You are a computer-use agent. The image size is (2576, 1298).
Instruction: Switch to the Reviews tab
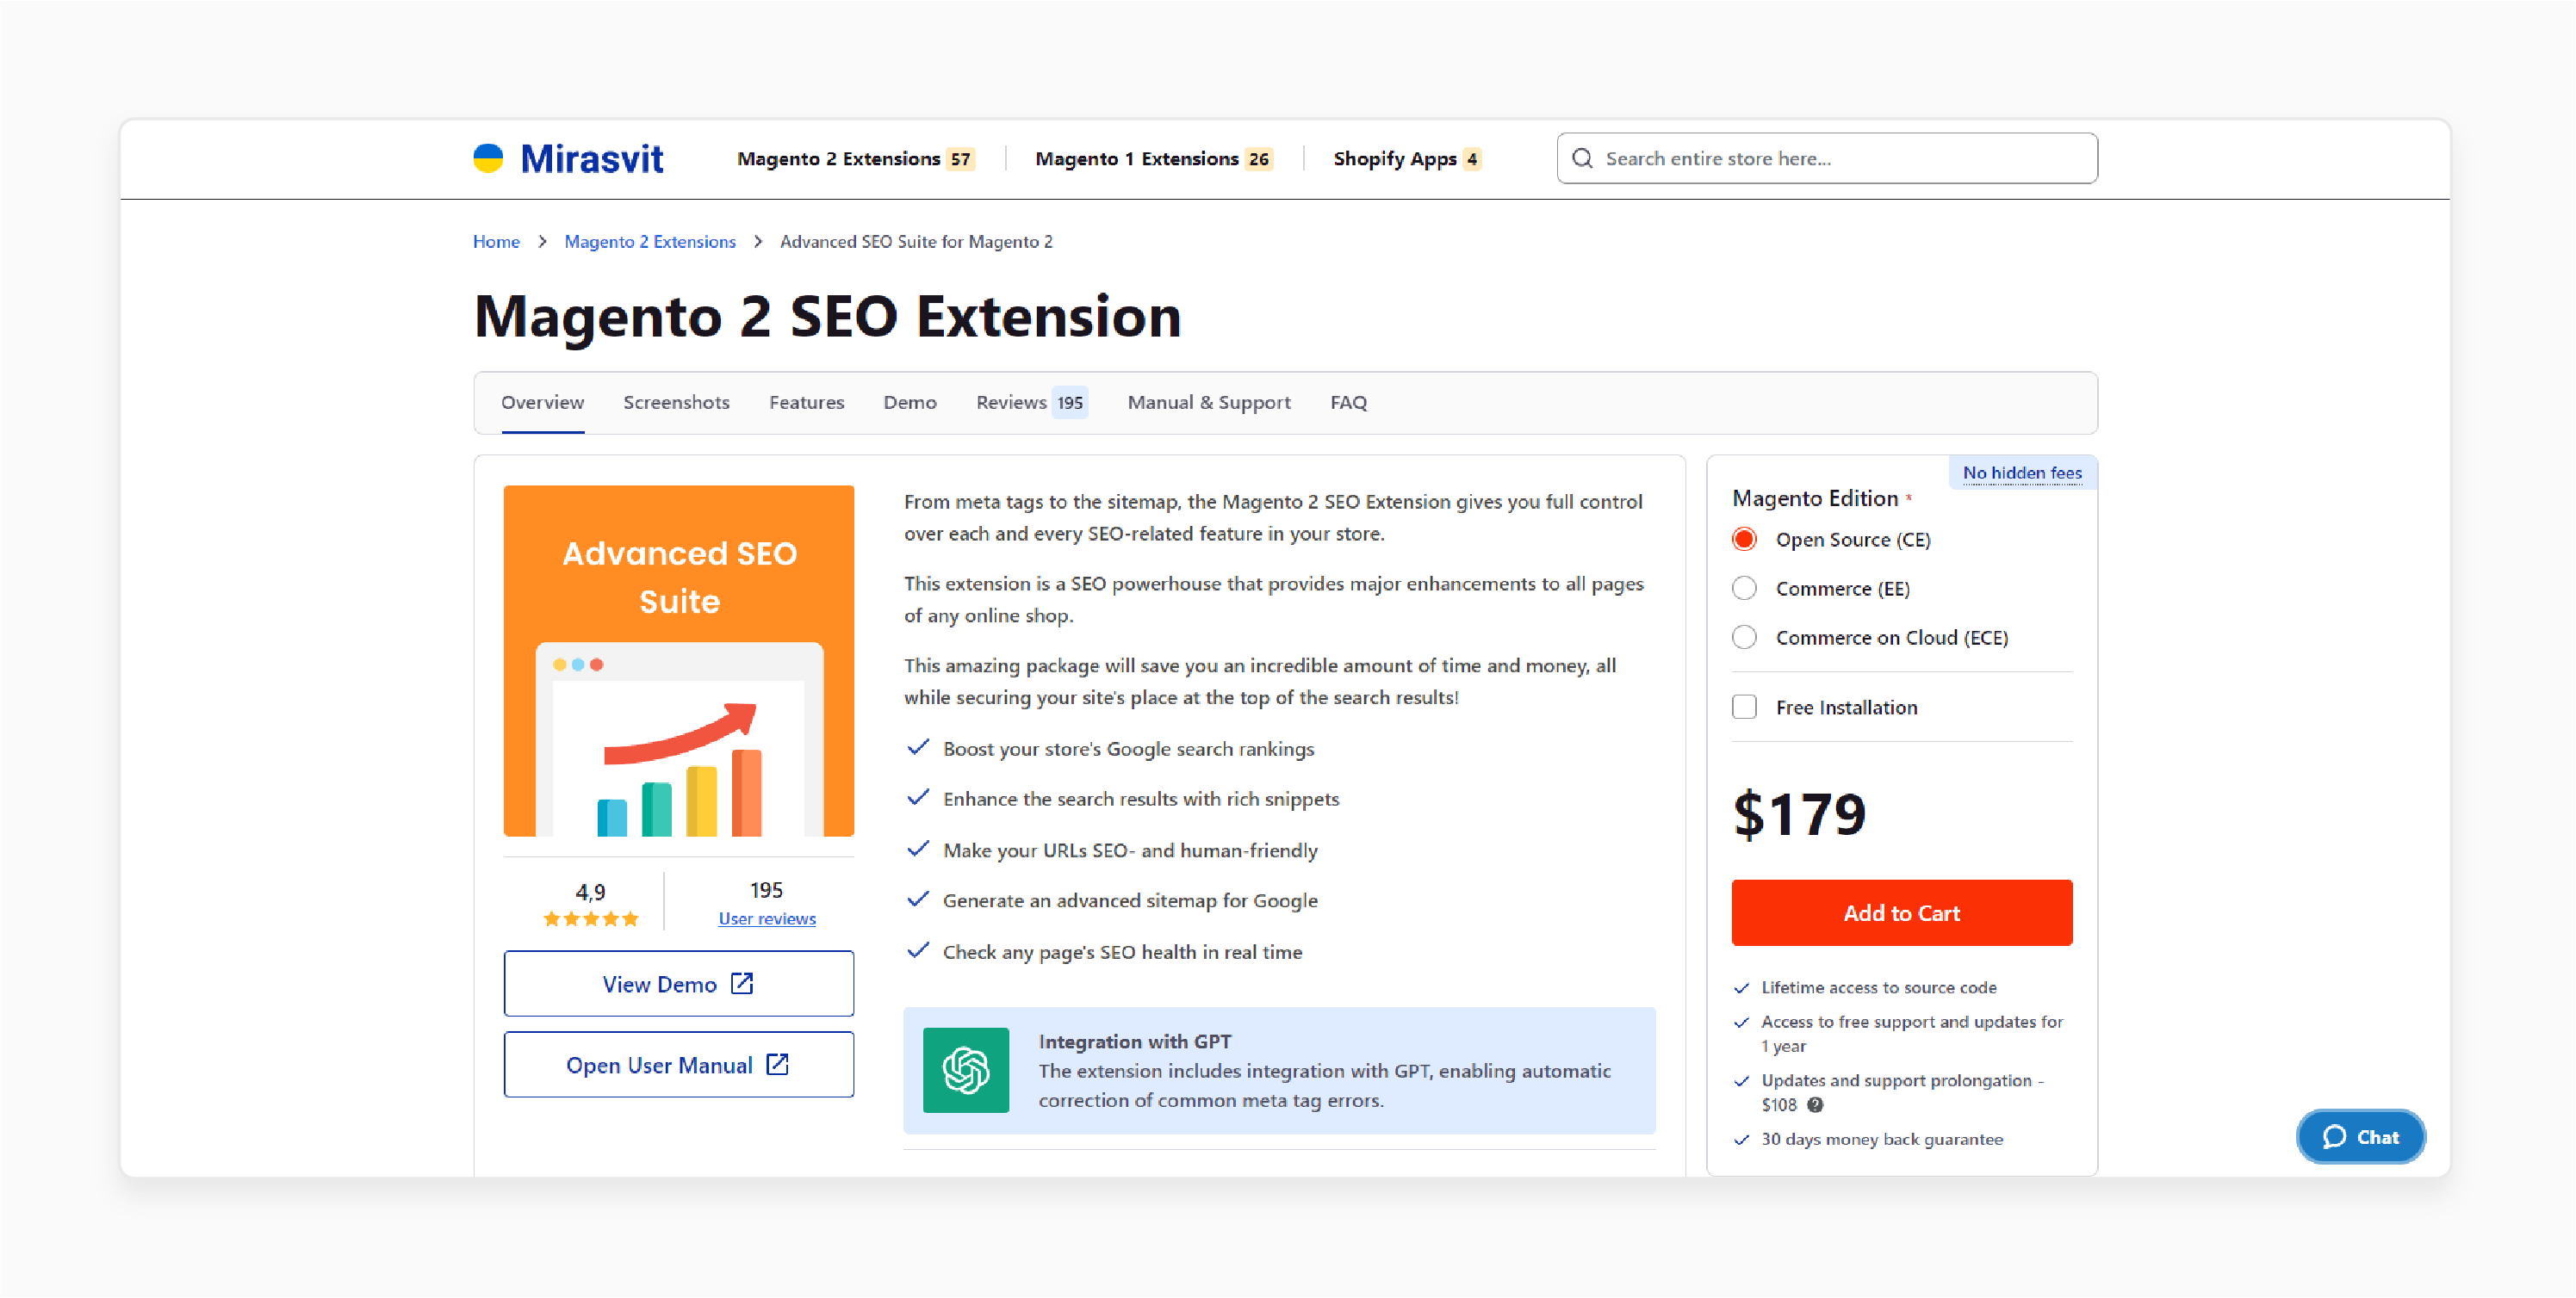point(1031,402)
